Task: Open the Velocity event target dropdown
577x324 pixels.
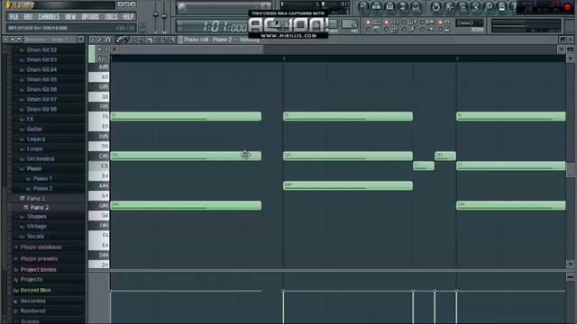Action: [x=250, y=40]
